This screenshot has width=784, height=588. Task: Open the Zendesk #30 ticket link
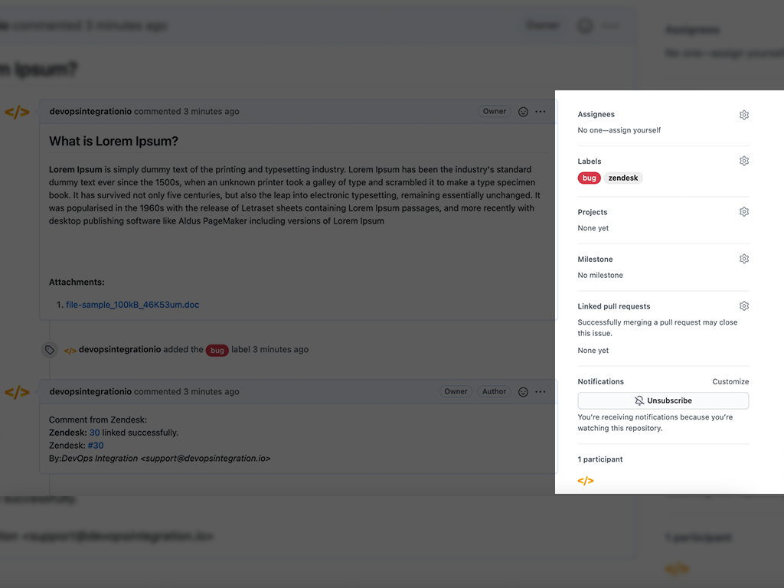coord(96,445)
